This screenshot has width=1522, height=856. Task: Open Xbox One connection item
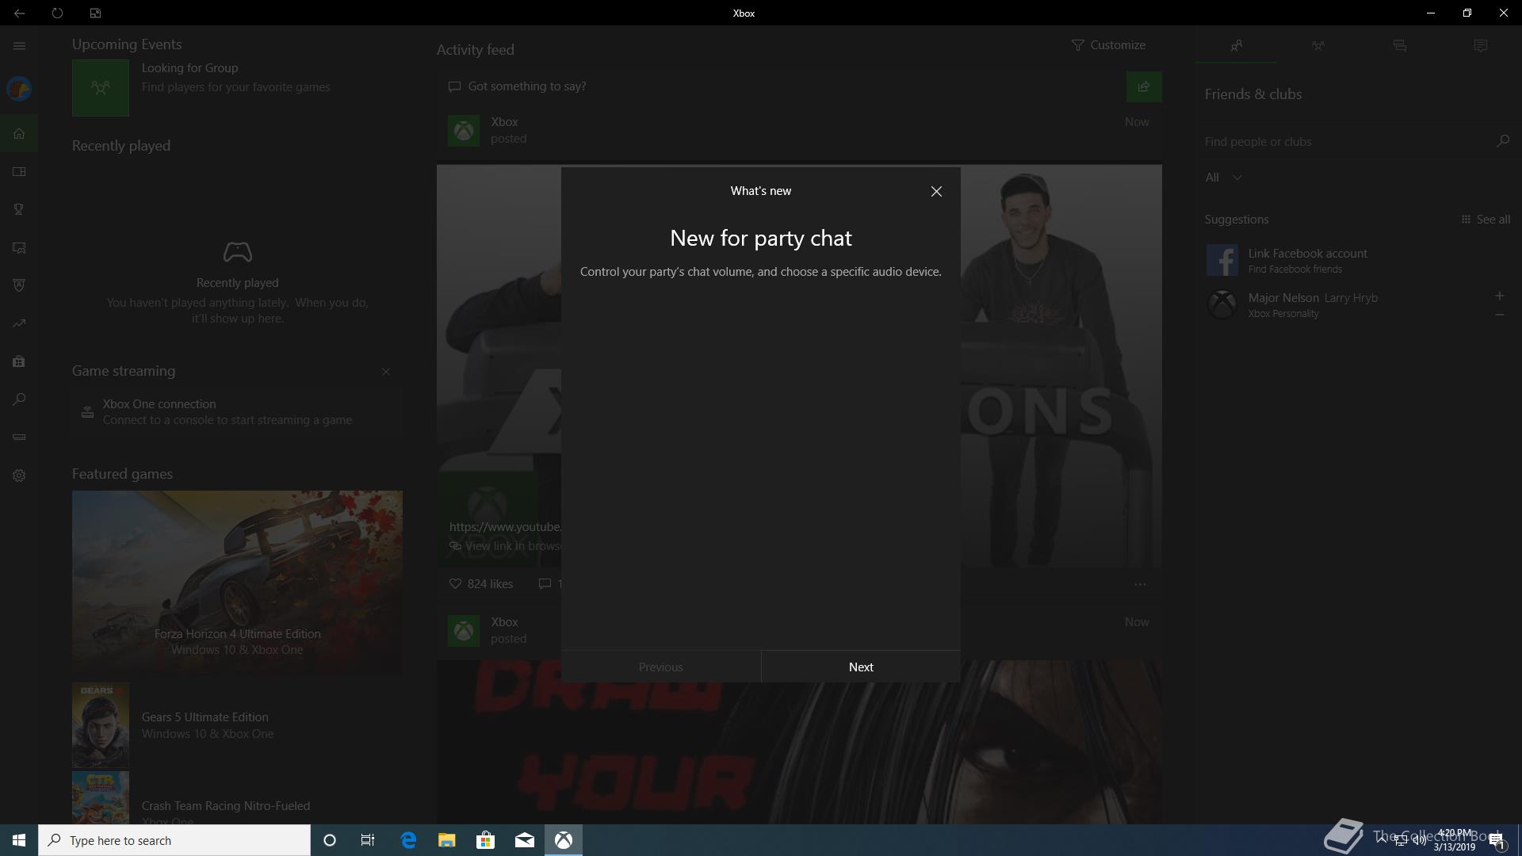(237, 412)
